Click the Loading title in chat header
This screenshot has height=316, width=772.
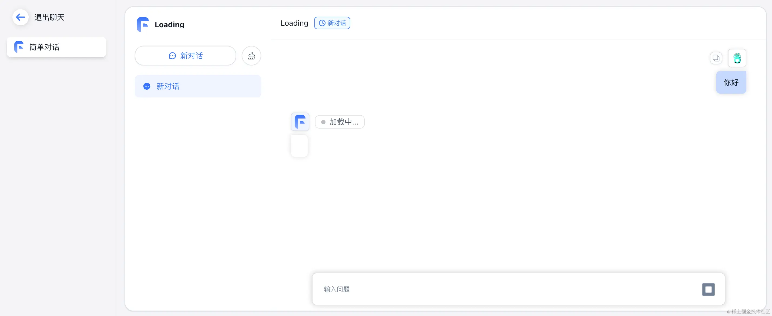294,23
